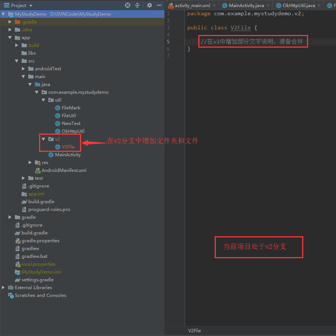Click the settings.gradle elephant icon
The image size is (336, 336).
tap(17, 280)
